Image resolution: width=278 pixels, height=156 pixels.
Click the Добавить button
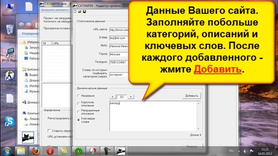pyautogui.click(x=192, y=96)
